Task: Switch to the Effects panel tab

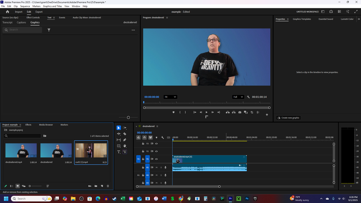Action: [x=28, y=125]
